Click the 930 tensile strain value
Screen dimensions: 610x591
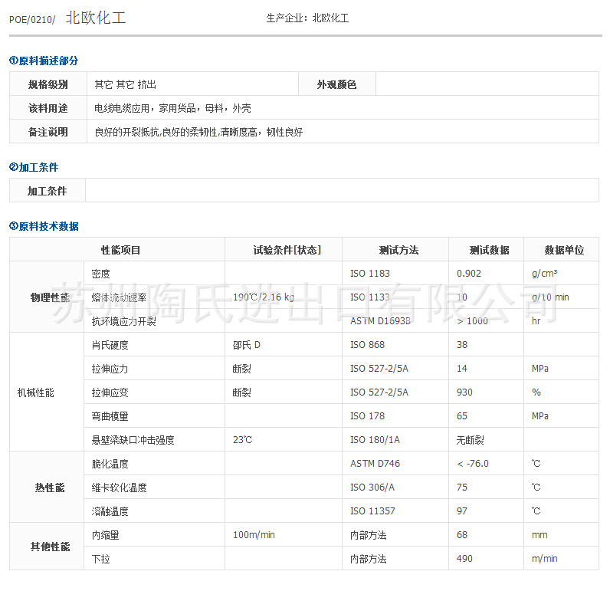tap(464, 392)
